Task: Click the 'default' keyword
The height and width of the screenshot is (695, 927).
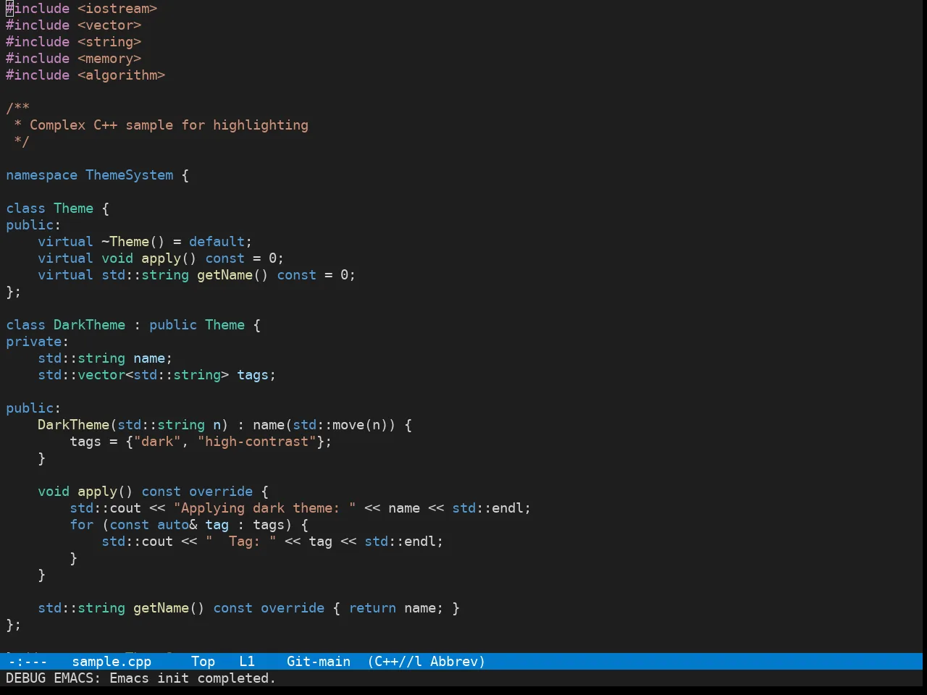Action: (x=217, y=242)
